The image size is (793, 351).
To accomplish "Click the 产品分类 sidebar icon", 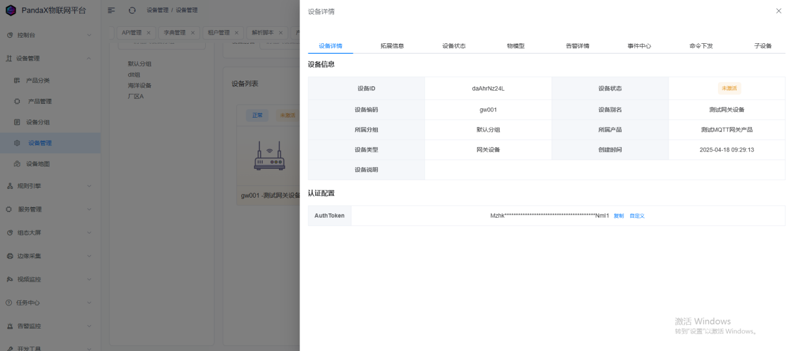I will tap(17, 81).
